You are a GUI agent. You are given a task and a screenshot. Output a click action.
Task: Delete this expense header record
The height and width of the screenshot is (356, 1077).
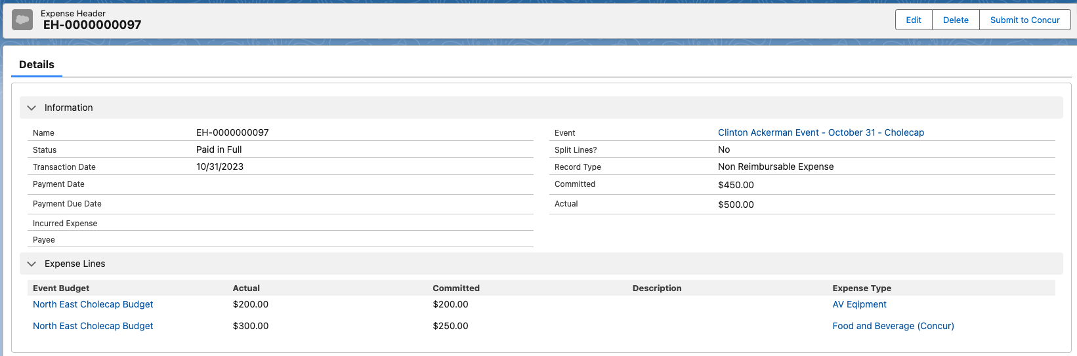coord(955,20)
